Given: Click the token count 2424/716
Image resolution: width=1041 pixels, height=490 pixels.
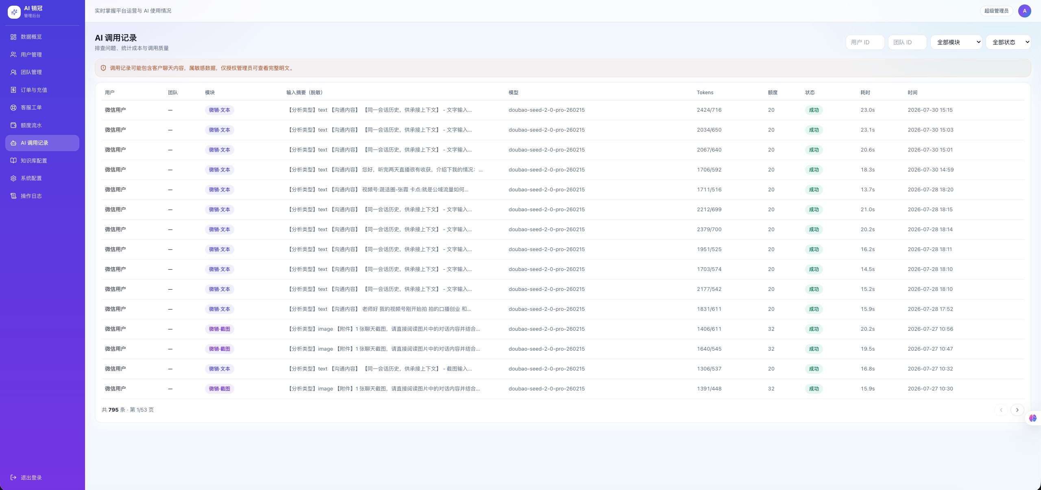Looking at the screenshot, I should 709,110.
